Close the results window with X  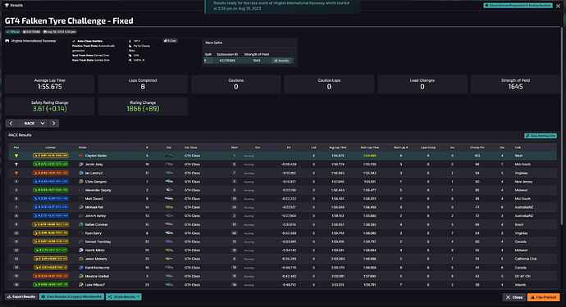pos(559,6)
